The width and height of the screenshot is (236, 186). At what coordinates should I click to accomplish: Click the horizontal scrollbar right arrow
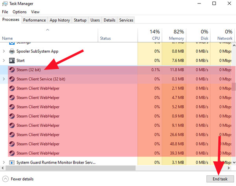229,168
